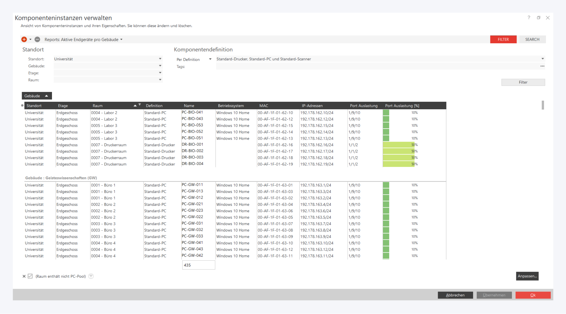Viewport: 566px width, 314px height.
Task: Open the Per Definition mode dropdown
Action: tap(210, 59)
